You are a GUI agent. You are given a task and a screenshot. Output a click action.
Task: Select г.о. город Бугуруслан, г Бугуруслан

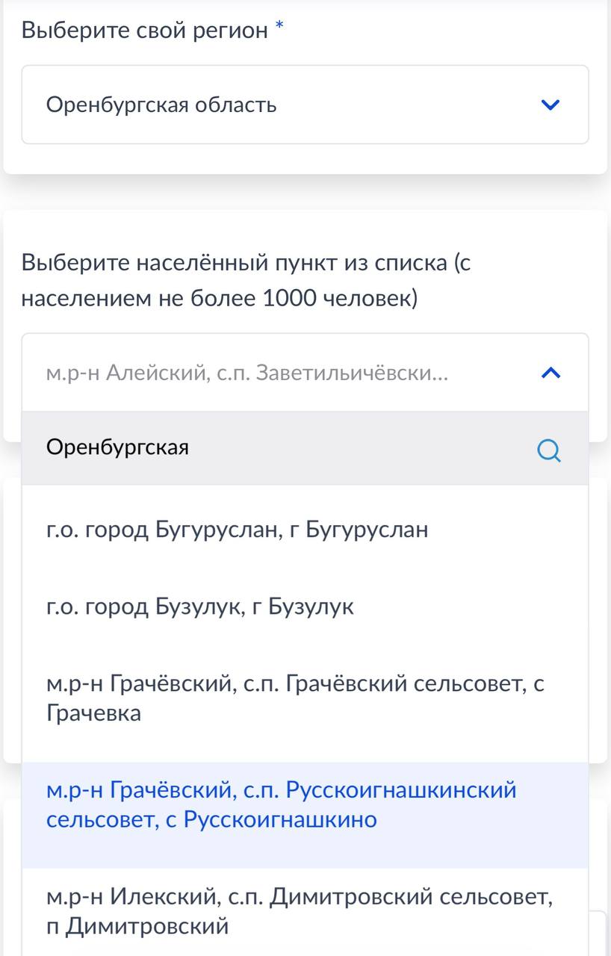pyautogui.click(x=238, y=530)
